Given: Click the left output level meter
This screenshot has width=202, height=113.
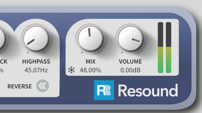Looking at the screenshot, I should point(161,47).
